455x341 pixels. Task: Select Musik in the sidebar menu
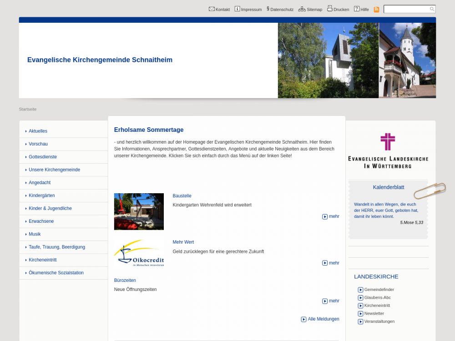click(x=35, y=234)
